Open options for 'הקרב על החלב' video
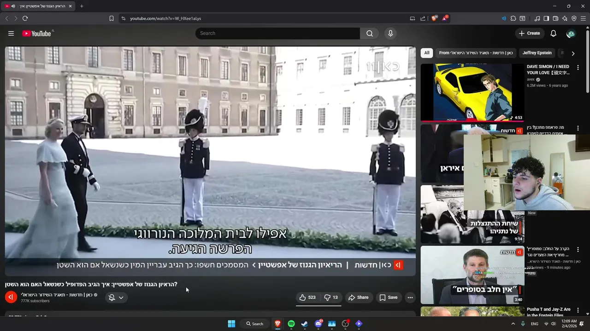The image size is (590, 331). (x=578, y=250)
